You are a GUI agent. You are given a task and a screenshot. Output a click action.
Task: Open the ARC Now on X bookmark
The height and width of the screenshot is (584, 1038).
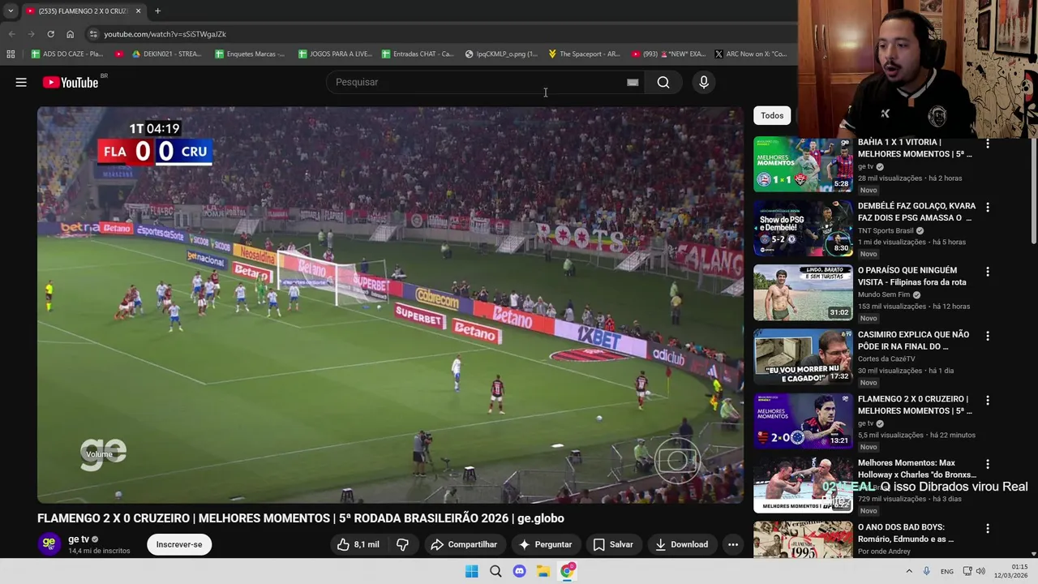pyautogui.click(x=750, y=54)
